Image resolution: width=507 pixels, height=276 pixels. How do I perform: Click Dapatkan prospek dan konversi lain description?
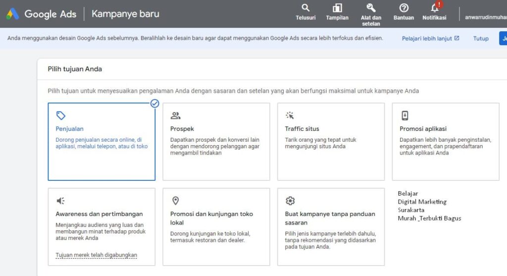215,146
